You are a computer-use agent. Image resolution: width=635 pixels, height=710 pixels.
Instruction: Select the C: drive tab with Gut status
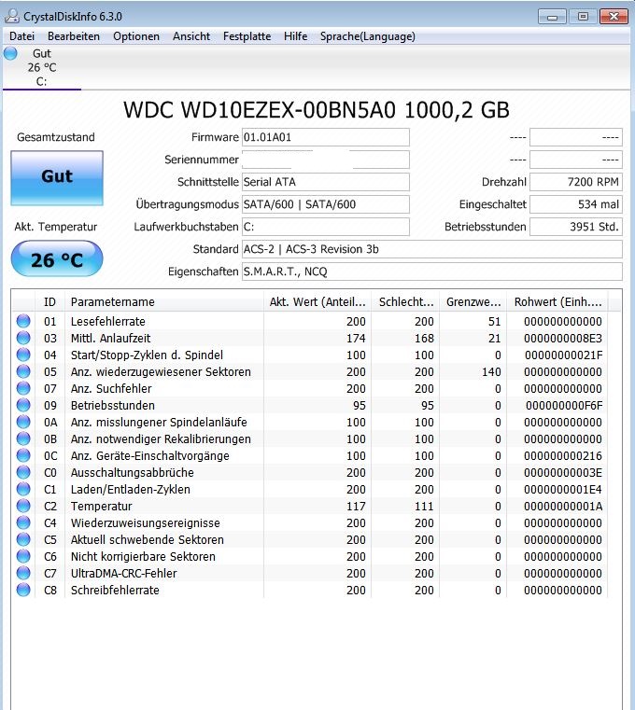click(x=42, y=67)
